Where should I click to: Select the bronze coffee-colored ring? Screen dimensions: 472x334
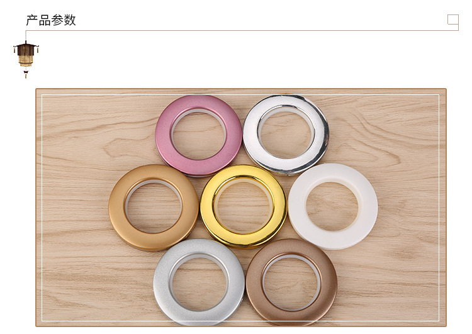click(x=291, y=282)
